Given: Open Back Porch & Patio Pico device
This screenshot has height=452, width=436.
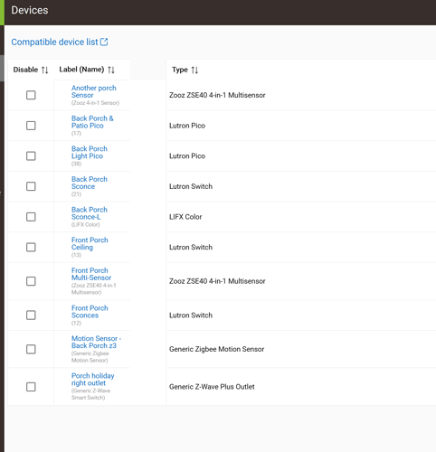Looking at the screenshot, I should pos(92,122).
